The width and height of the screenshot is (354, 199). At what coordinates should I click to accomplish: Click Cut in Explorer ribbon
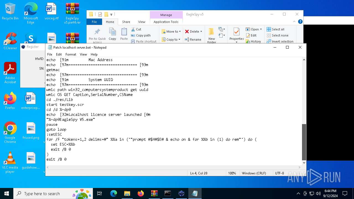[136, 29]
